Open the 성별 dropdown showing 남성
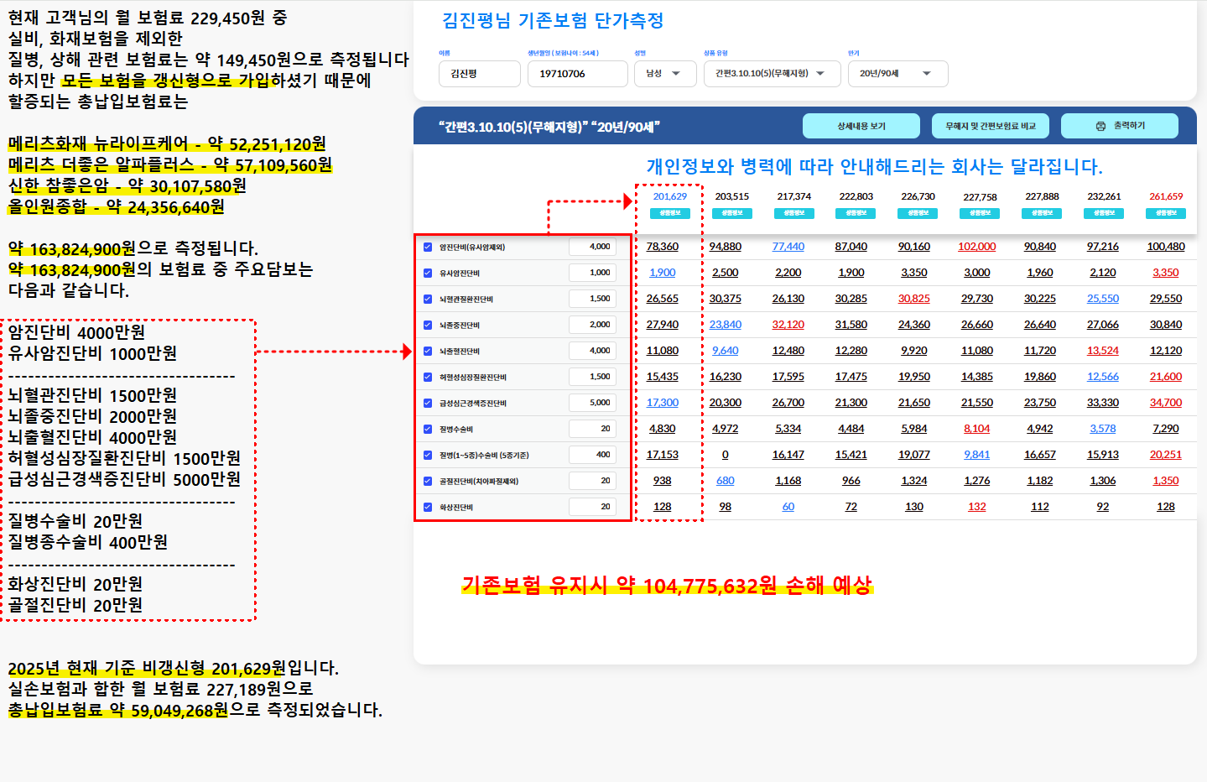Viewport: 1207px width, 782px height. click(x=664, y=74)
